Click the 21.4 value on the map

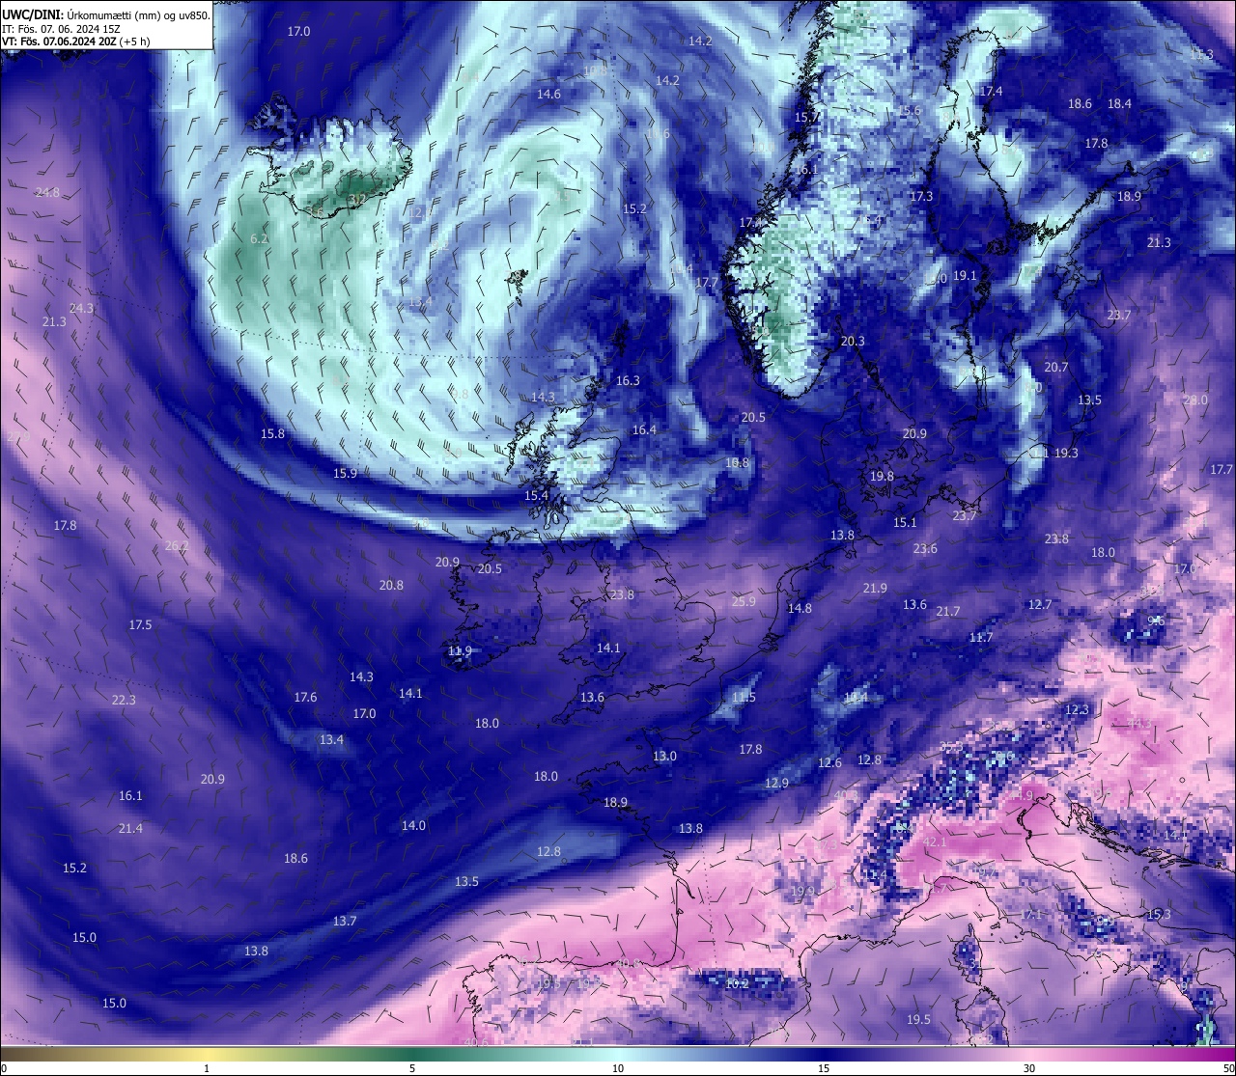(130, 829)
